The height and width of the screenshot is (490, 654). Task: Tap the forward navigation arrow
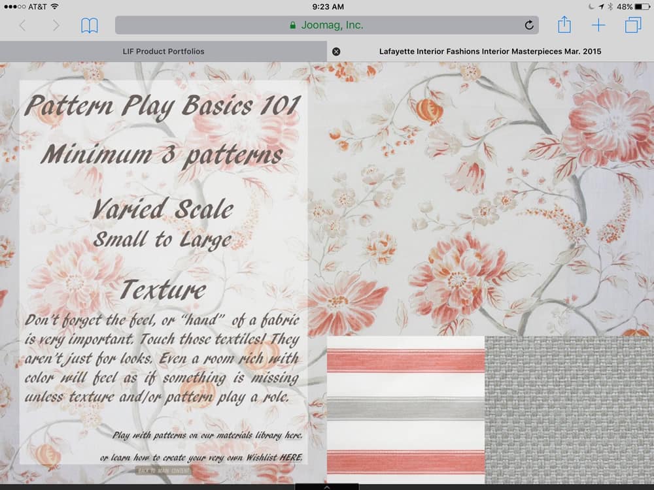56,25
